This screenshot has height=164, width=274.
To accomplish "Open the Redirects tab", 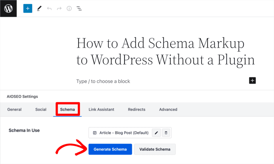I will coord(137,109).
